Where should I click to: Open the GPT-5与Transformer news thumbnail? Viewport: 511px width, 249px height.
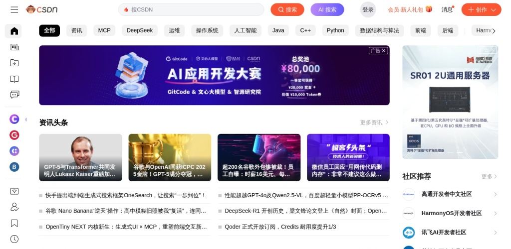pos(80,157)
